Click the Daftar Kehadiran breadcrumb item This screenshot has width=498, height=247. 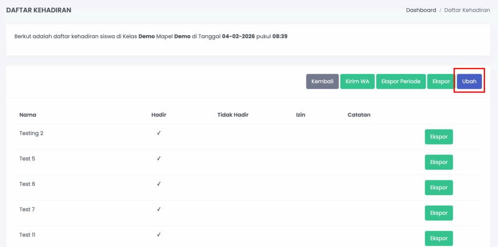point(467,10)
